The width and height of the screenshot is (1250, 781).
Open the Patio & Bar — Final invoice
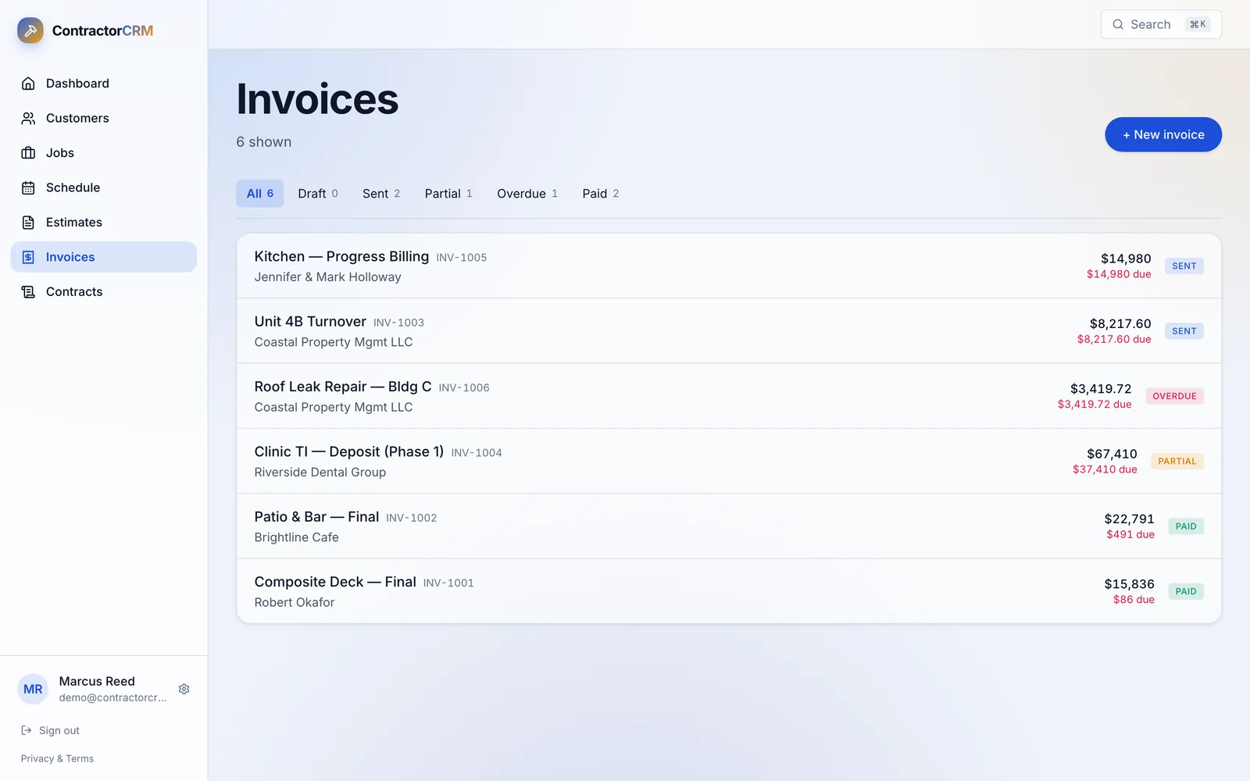tap(729, 526)
